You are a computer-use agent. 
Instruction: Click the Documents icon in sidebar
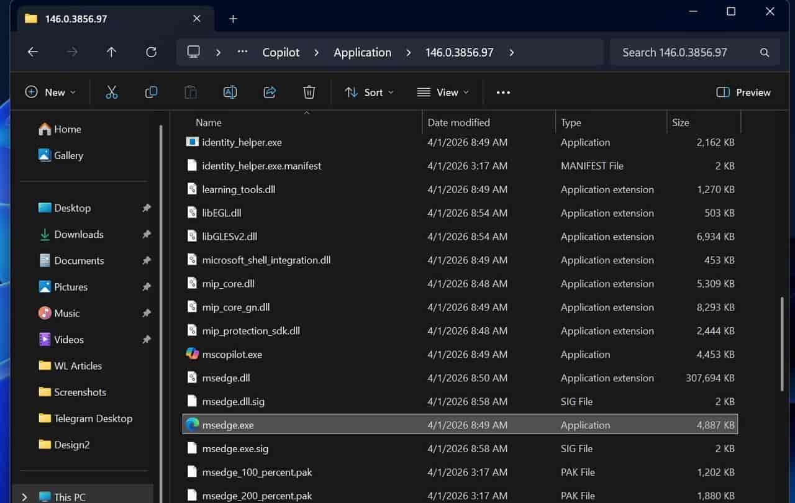pos(45,260)
